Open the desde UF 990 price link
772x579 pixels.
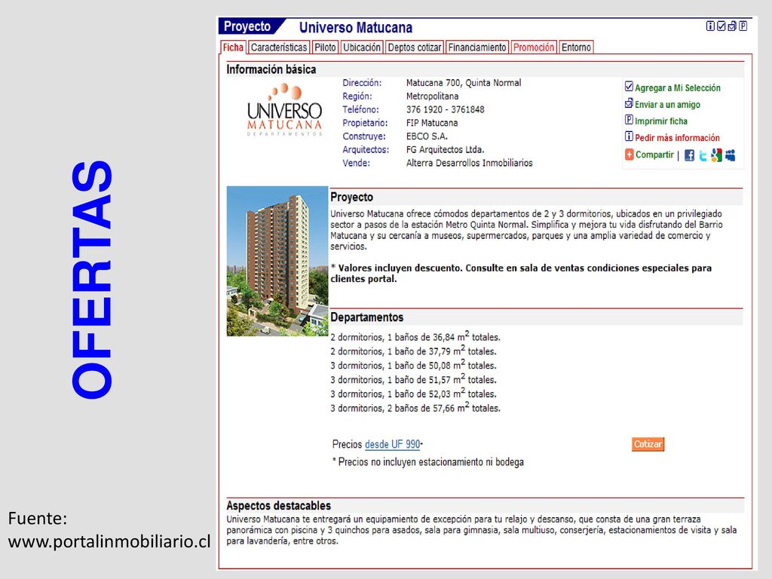coord(392,444)
